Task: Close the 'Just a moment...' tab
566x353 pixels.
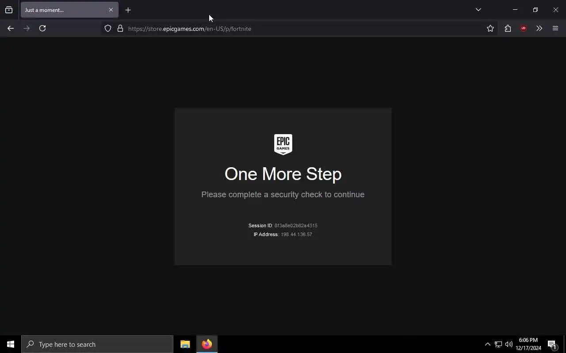Action: click(x=111, y=10)
